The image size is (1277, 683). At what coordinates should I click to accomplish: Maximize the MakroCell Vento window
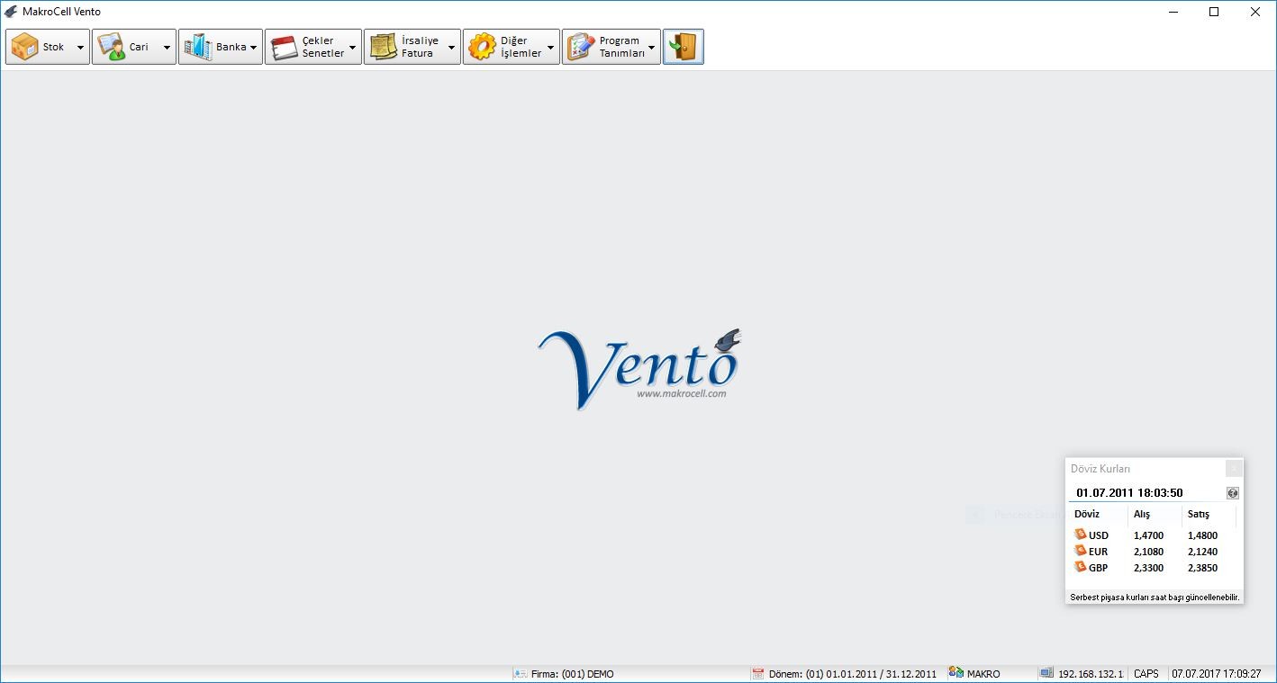pos(1214,12)
